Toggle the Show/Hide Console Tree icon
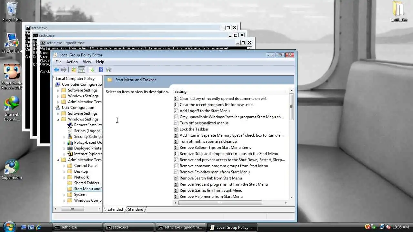The height and width of the screenshot is (232, 413). [82, 70]
